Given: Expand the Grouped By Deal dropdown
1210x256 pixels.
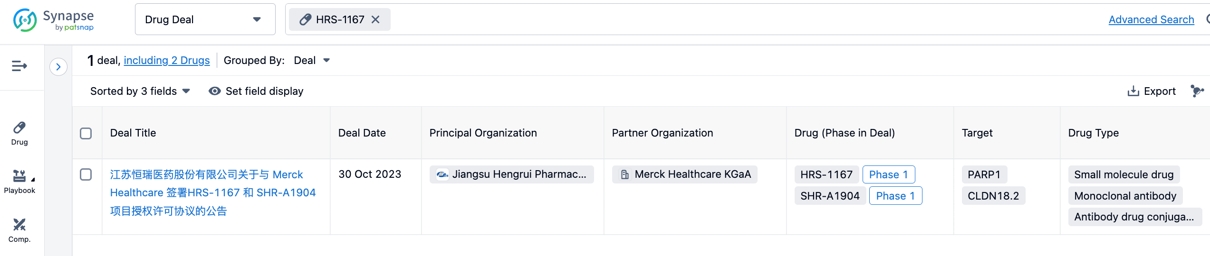Looking at the screenshot, I should point(312,61).
